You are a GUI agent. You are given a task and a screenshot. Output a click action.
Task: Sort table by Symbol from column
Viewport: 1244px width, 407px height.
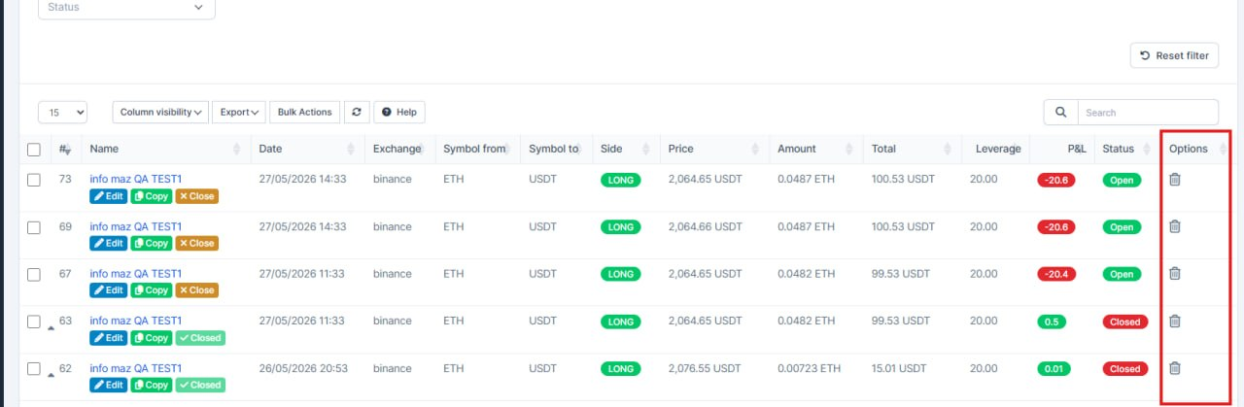coord(478,149)
